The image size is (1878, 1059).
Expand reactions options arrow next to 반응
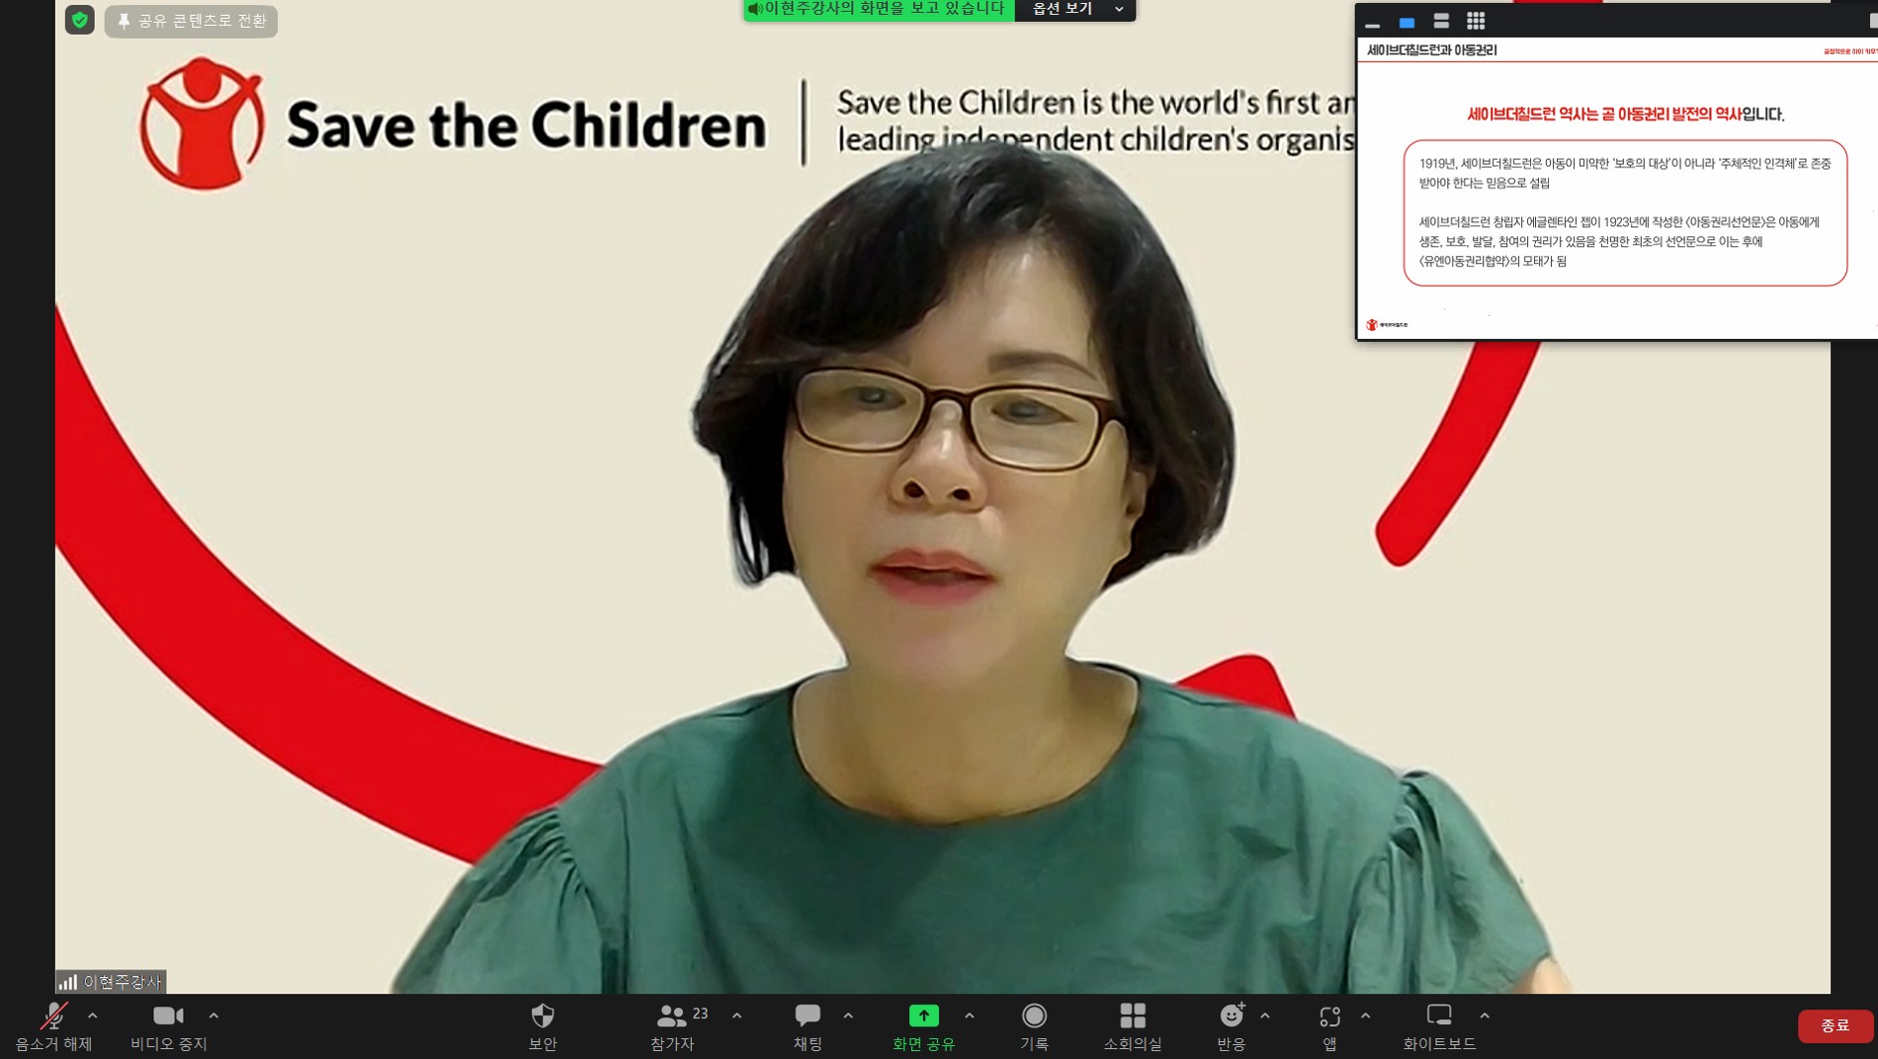(1265, 1016)
